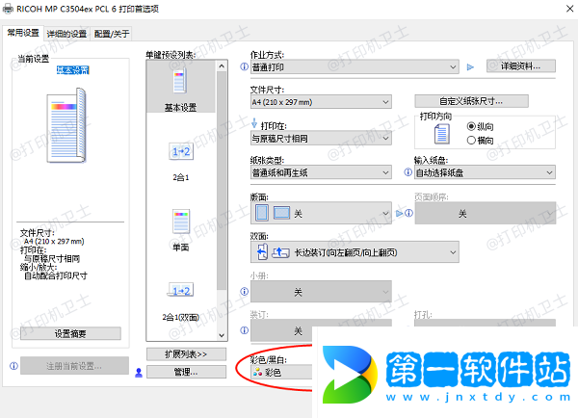Click the printer icon in title bar
This screenshot has width=578, height=418.
point(8,9)
